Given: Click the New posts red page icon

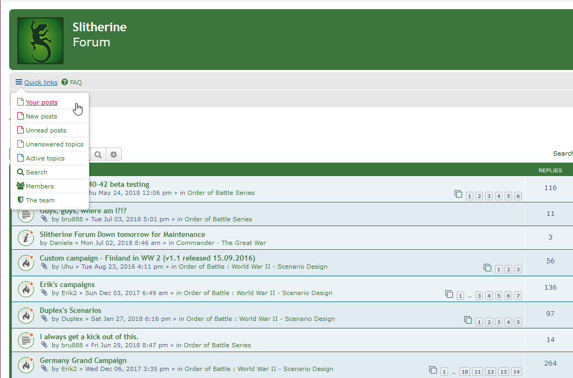Looking at the screenshot, I should (20, 116).
